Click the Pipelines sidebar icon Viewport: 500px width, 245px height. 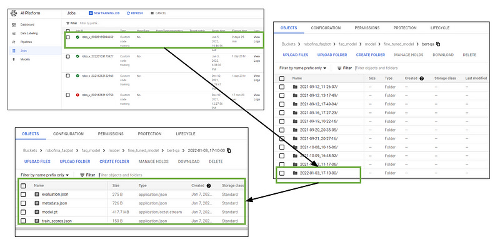click(13, 42)
